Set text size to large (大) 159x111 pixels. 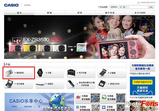tap(124, 7)
